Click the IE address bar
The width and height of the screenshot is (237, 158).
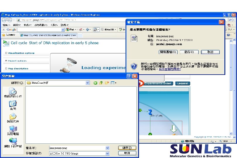pos(71,20)
